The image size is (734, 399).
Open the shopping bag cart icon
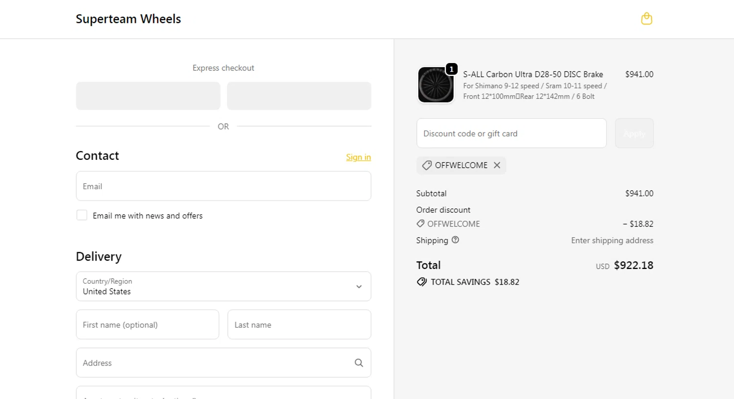[x=646, y=19]
